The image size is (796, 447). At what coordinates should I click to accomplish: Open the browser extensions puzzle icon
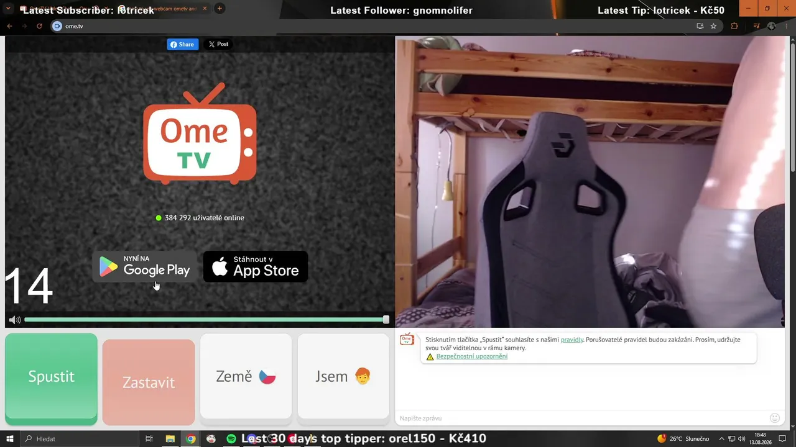[x=734, y=26]
